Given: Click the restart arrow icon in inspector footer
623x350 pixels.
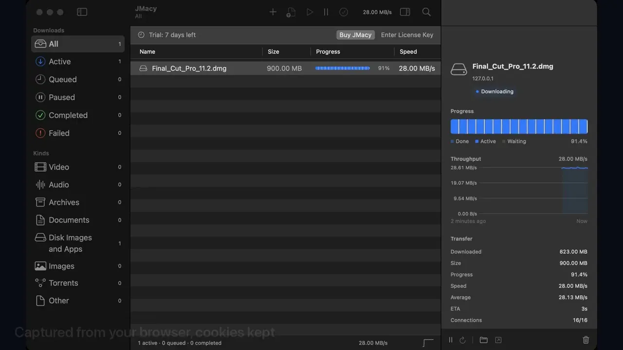Looking at the screenshot, I should [x=462, y=340].
